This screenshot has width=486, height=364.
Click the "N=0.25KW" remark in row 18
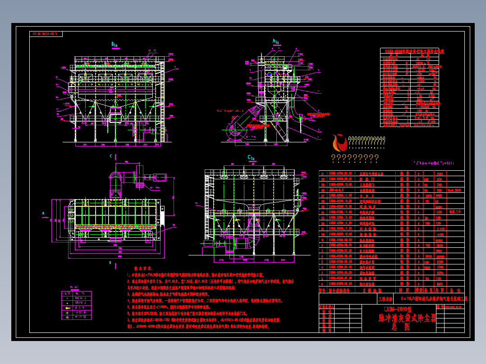tap(454, 190)
